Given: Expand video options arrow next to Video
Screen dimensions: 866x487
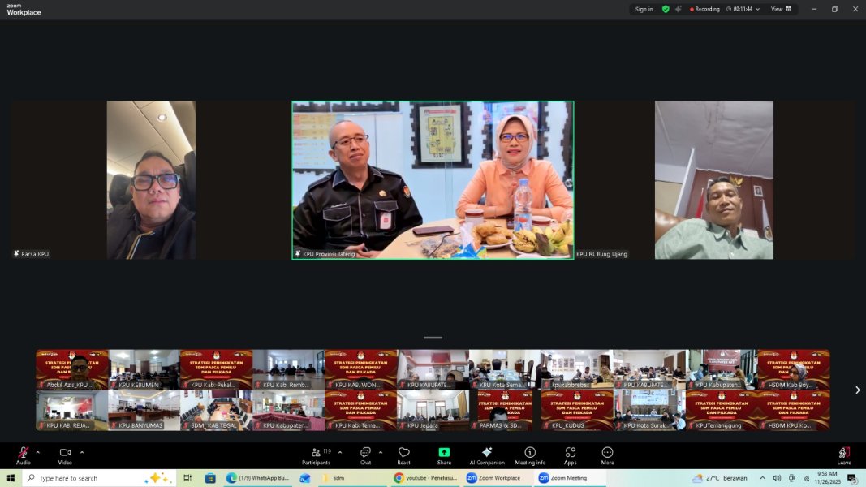Looking at the screenshot, I should [x=82, y=452].
